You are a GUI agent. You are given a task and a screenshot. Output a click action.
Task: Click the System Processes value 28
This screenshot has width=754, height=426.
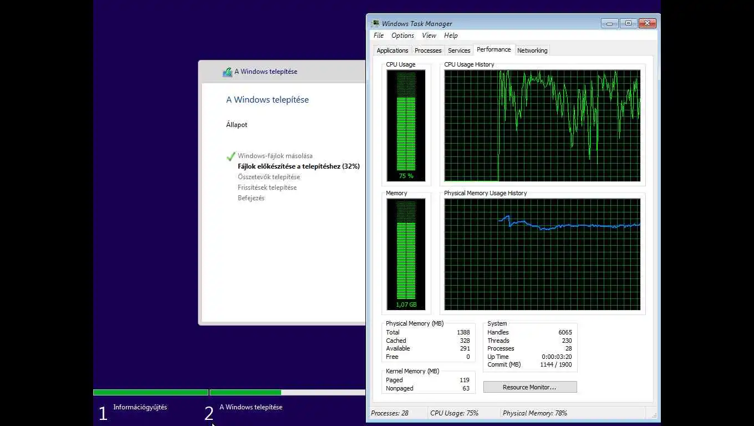568,348
